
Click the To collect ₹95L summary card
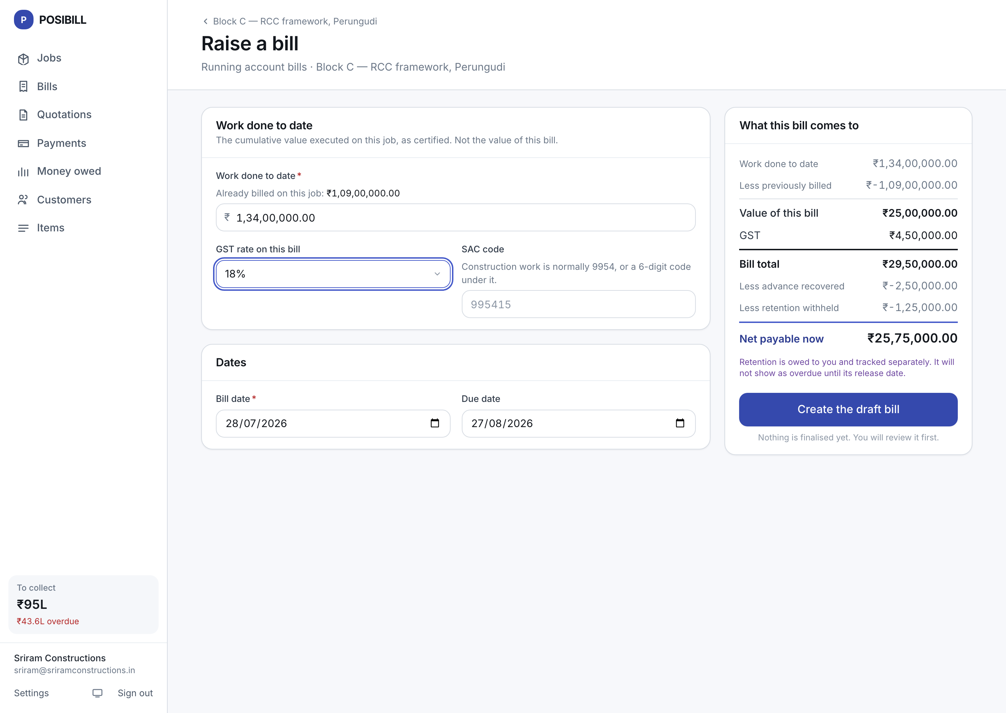(83, 605)
